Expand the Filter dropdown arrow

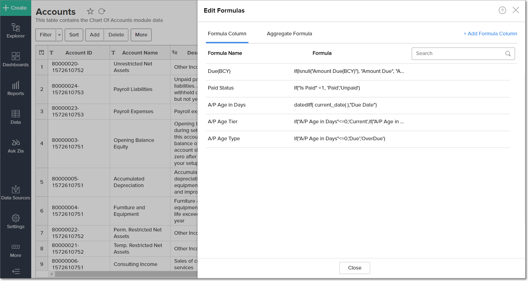pos(59,35)
